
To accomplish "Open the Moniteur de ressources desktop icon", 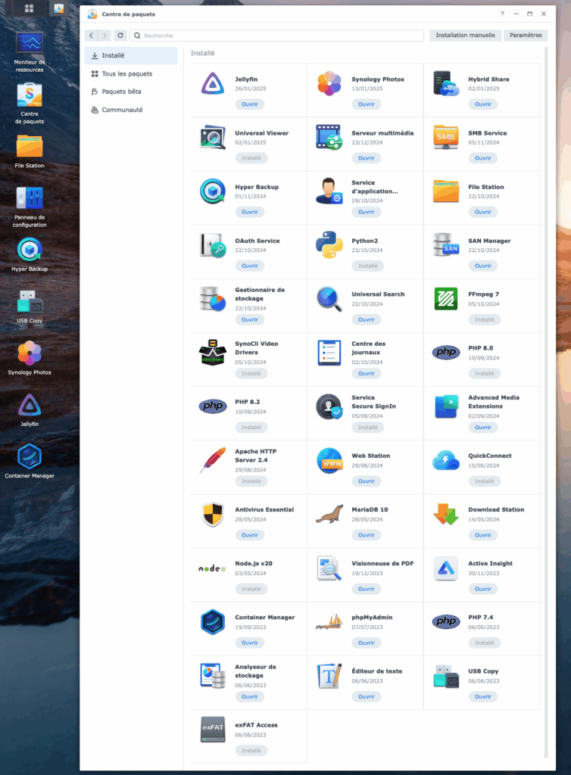I will coord(30,51).
